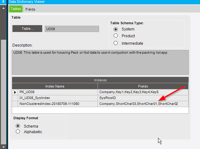
Task: Click the sidebar scroll down arrow
Action: tap(3, 147)
